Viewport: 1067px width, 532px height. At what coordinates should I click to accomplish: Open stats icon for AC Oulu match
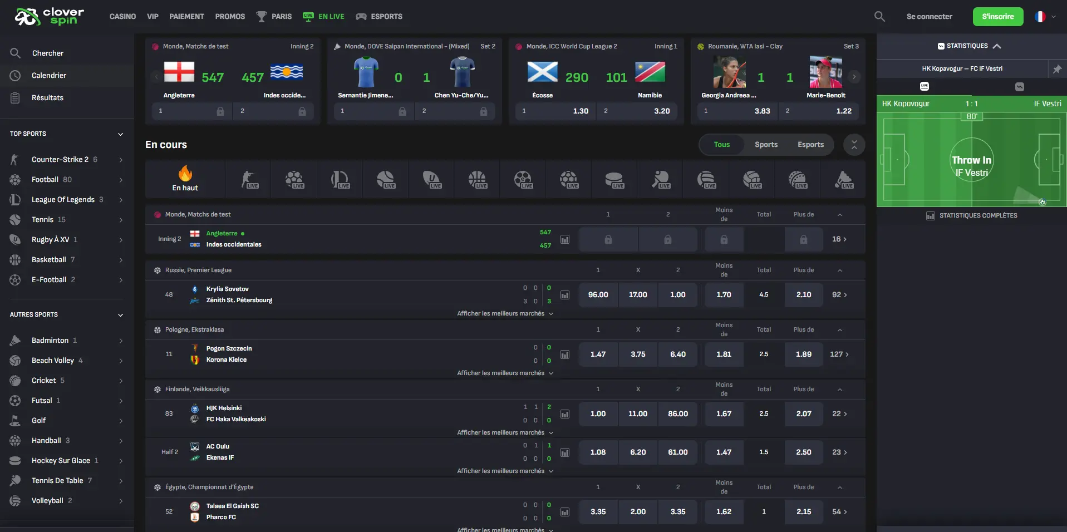565,452
